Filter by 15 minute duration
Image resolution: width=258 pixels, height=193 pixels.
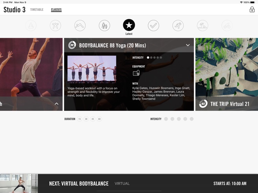(79, 119)
